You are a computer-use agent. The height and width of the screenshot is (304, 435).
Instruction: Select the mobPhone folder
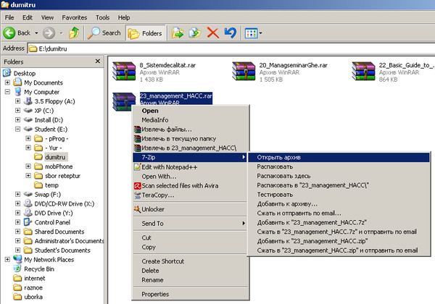59,166
